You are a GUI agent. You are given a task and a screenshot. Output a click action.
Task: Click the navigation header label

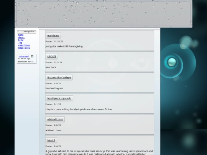tap(27, 31)
